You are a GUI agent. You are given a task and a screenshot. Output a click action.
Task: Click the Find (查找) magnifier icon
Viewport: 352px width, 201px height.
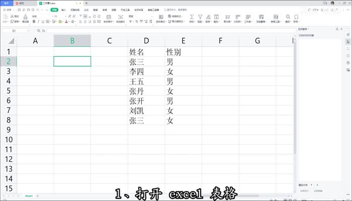tap(288, 17)
